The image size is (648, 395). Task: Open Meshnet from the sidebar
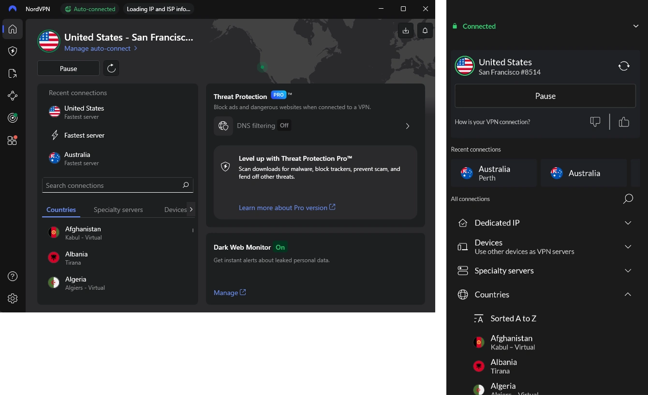(13, 95)
